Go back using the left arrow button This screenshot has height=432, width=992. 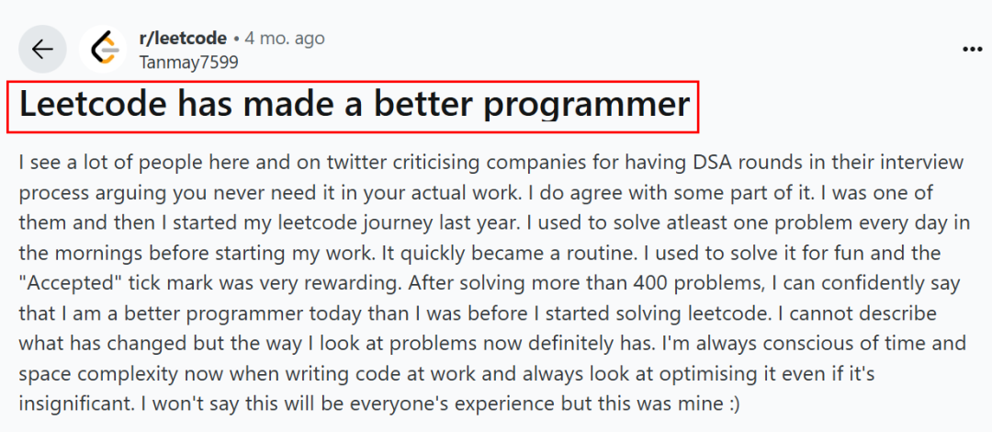point(42,49)
